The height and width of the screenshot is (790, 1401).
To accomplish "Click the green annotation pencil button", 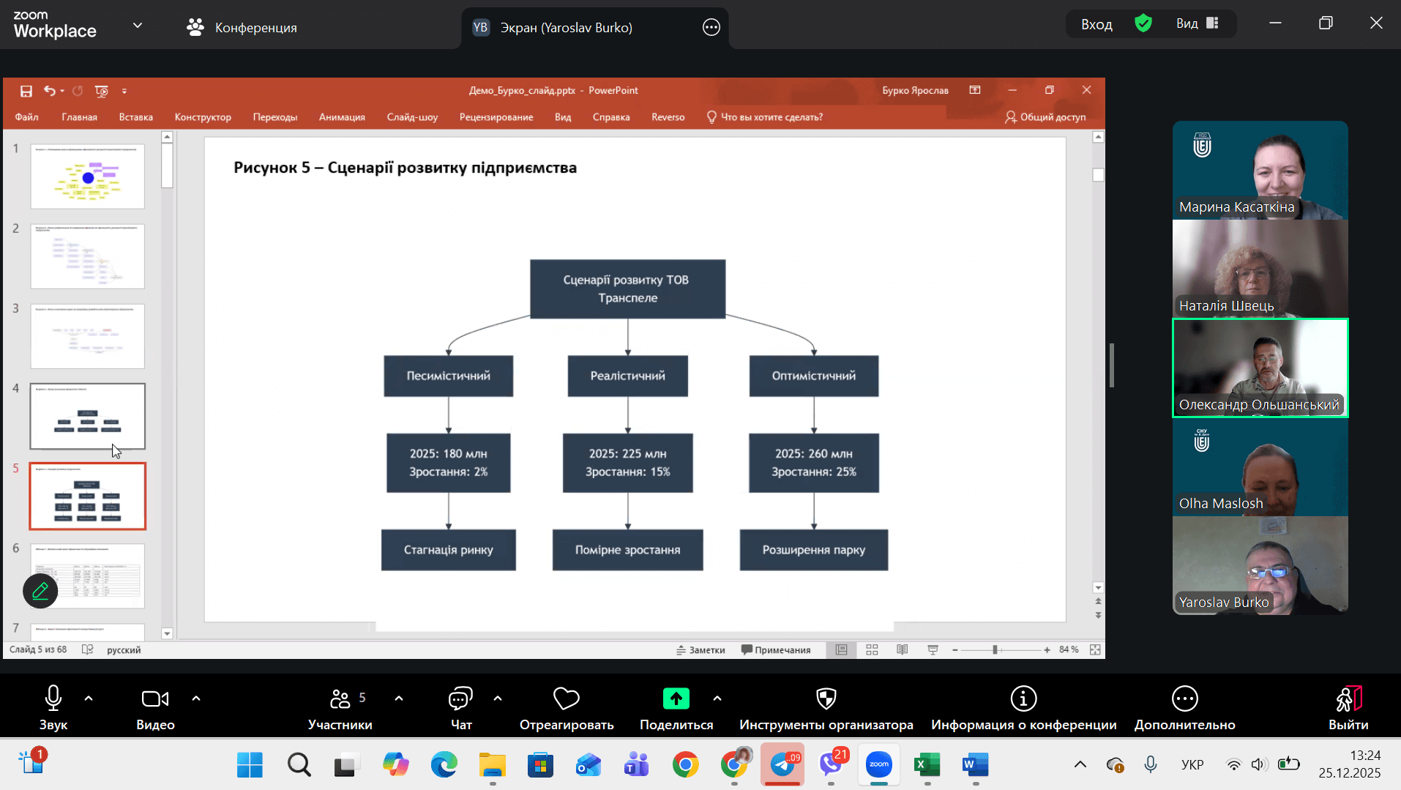I will click(x=40, y=590).
